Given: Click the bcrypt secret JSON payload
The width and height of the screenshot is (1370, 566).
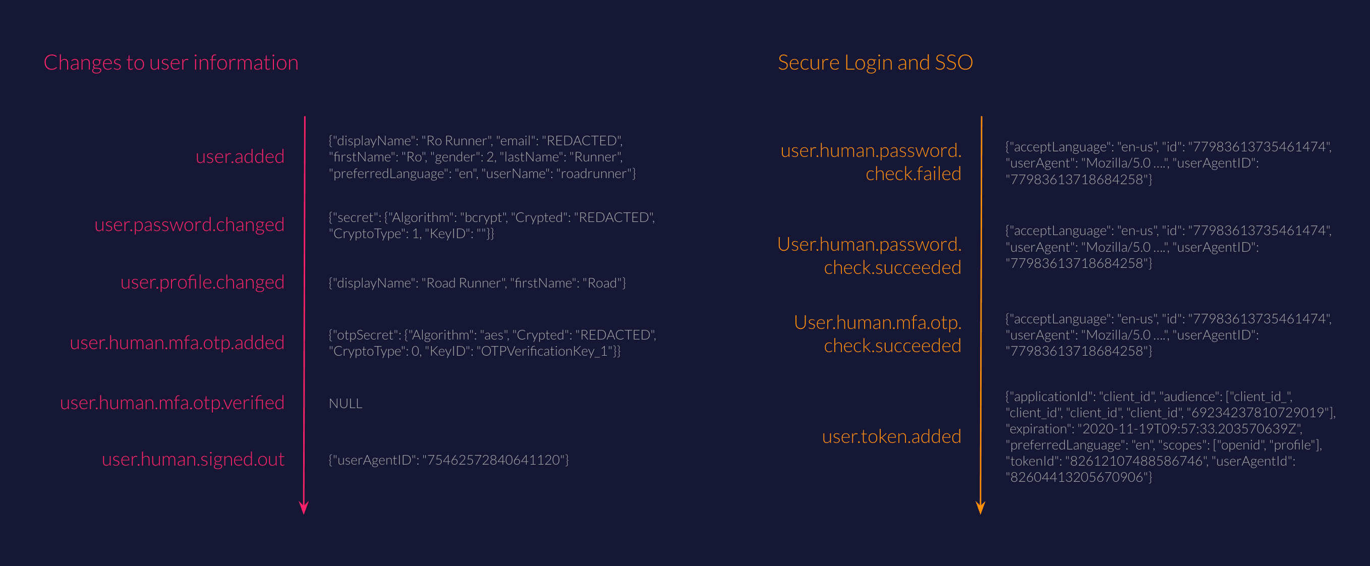Looking at the screenshot, I should pos(491,225).
